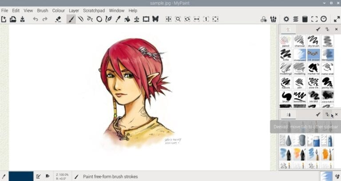This screenshot has height=181, width=341.
Task: Choose the ink-eraser brush preset
Action: (313, 55)
